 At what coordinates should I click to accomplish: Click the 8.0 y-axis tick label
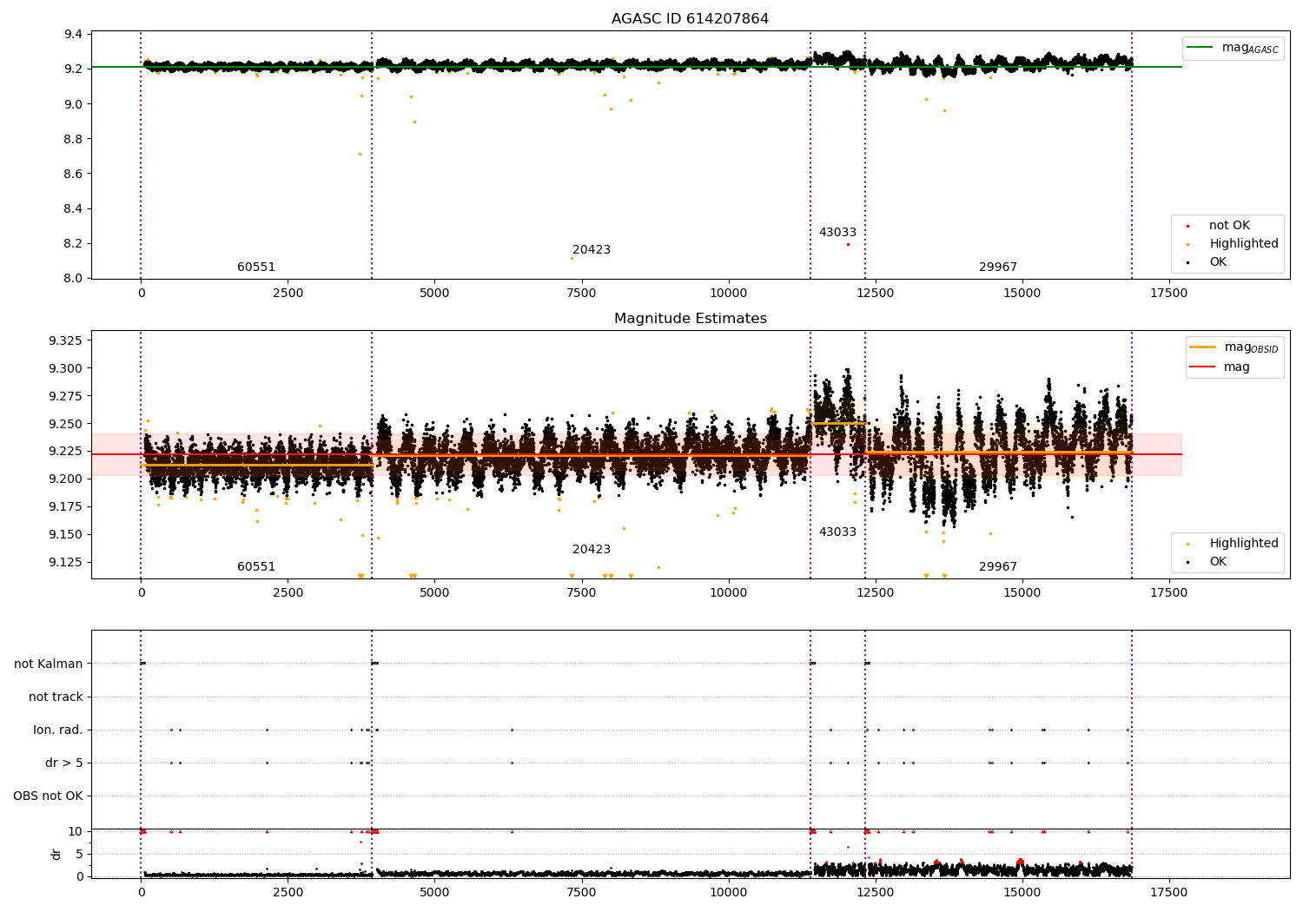coord(74,279)
